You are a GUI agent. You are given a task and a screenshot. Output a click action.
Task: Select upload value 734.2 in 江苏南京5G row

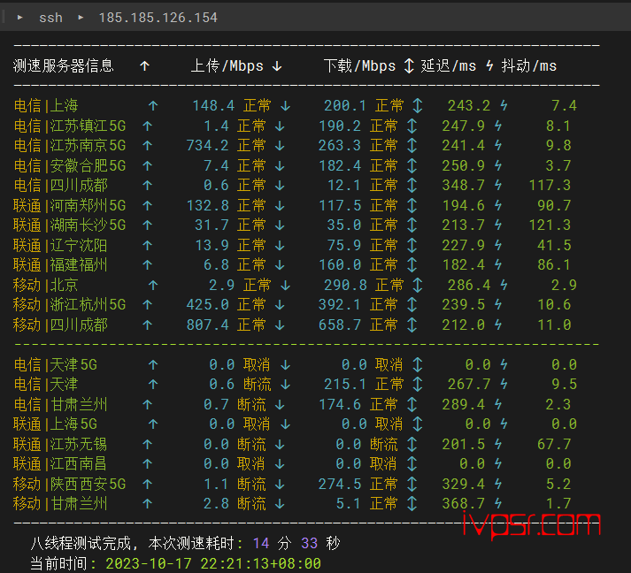pyautogui.click(x=207, y=145)
